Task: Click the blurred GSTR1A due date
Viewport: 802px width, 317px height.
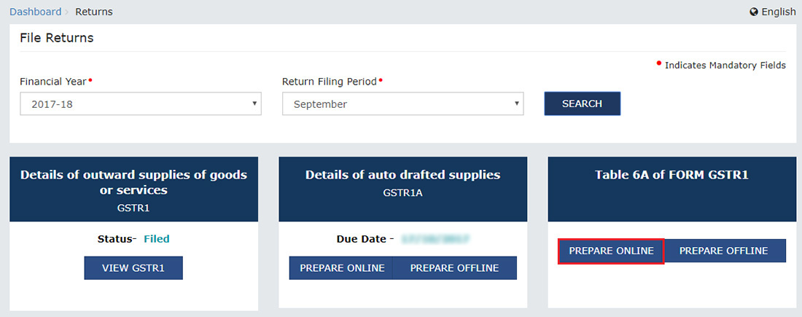Action: point(434,239)
